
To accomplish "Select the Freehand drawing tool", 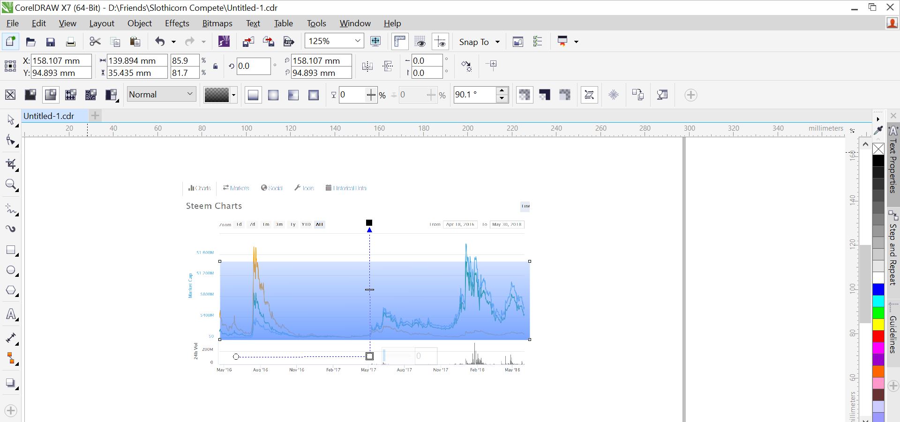I will tap(11, 208).
